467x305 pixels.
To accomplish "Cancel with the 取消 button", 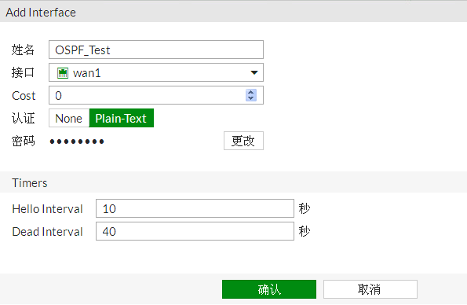I will click(370, 289).
